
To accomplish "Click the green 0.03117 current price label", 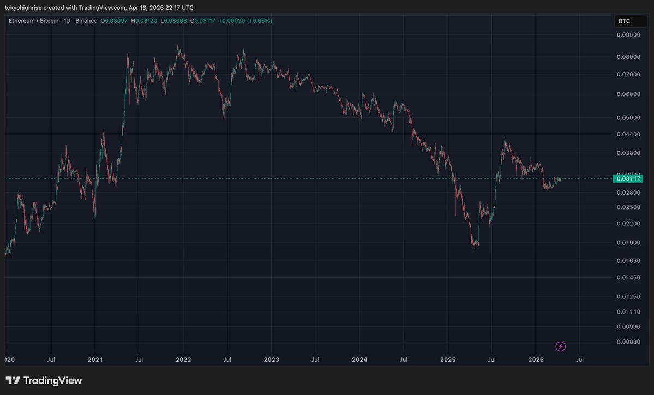I will [628, 178].
